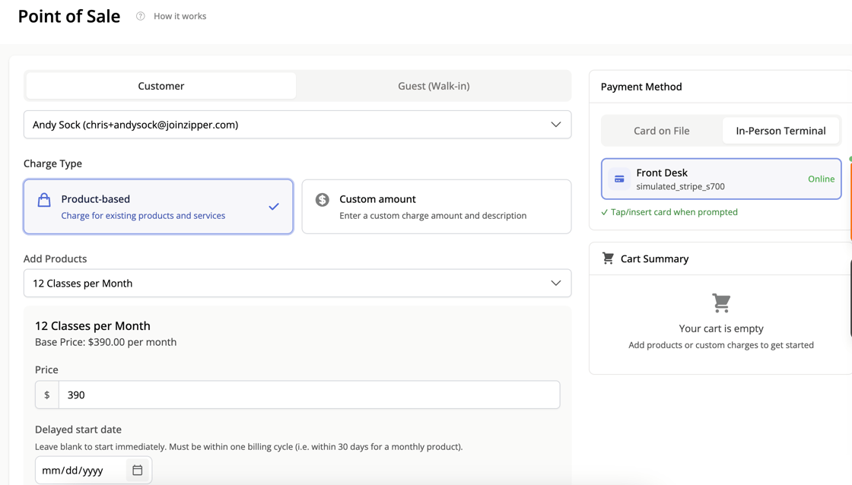Click the customer dropdown chevron arrow

tap(556, 125)
